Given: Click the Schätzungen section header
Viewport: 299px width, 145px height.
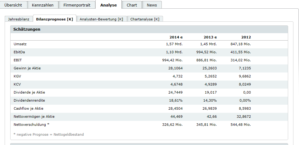Looking at the screenshot, I should click(x=27, y=29).
